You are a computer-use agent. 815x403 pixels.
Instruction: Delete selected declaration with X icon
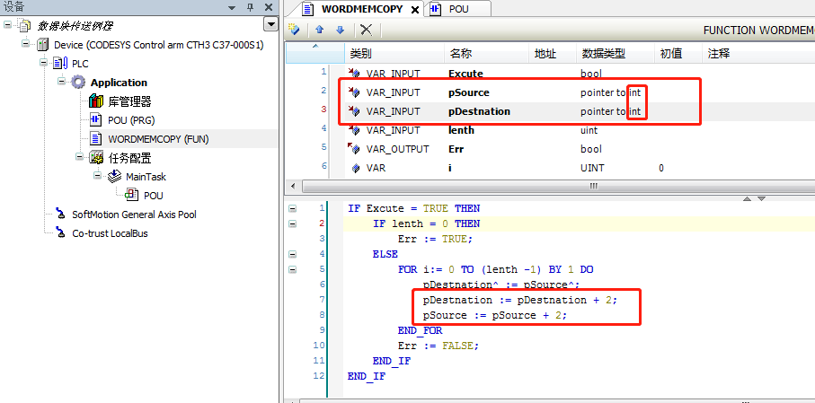point(367,30)
